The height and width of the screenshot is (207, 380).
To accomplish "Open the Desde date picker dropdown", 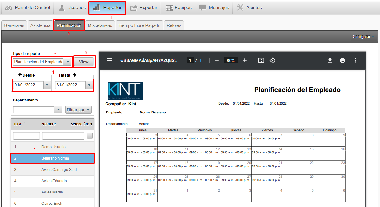I will tap(47, 85).
